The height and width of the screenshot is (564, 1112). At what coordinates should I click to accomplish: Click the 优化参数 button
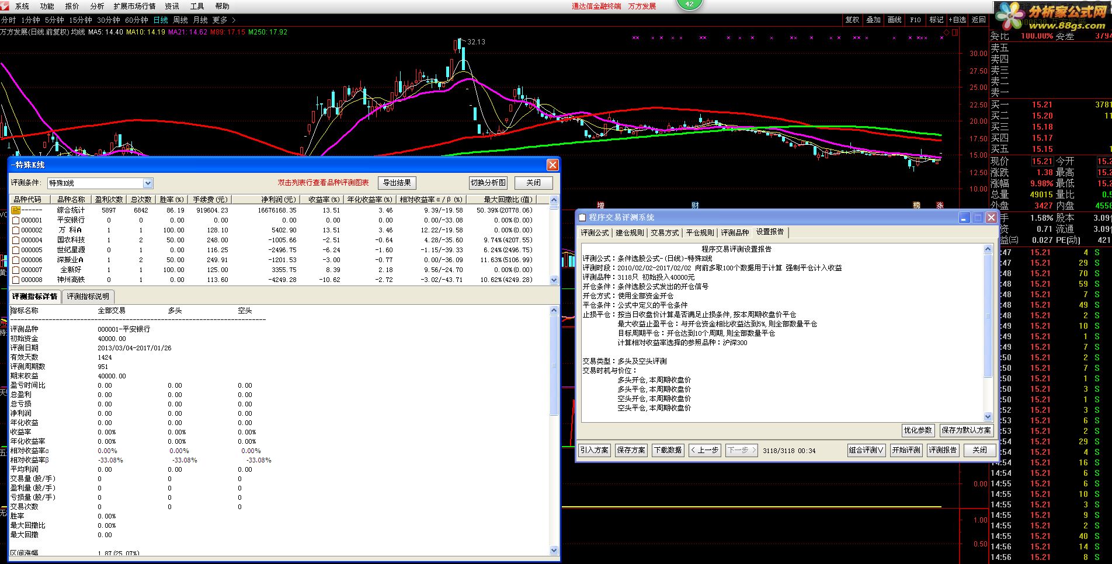click(918, 430)
